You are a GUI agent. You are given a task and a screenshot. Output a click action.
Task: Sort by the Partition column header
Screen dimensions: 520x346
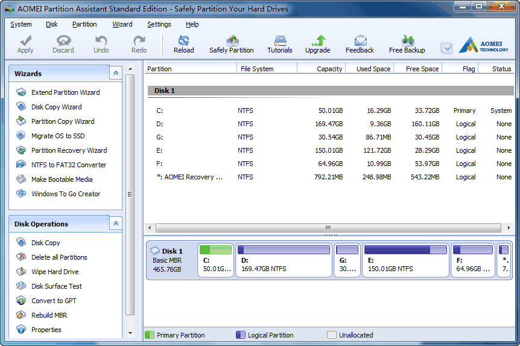(191, 69)
